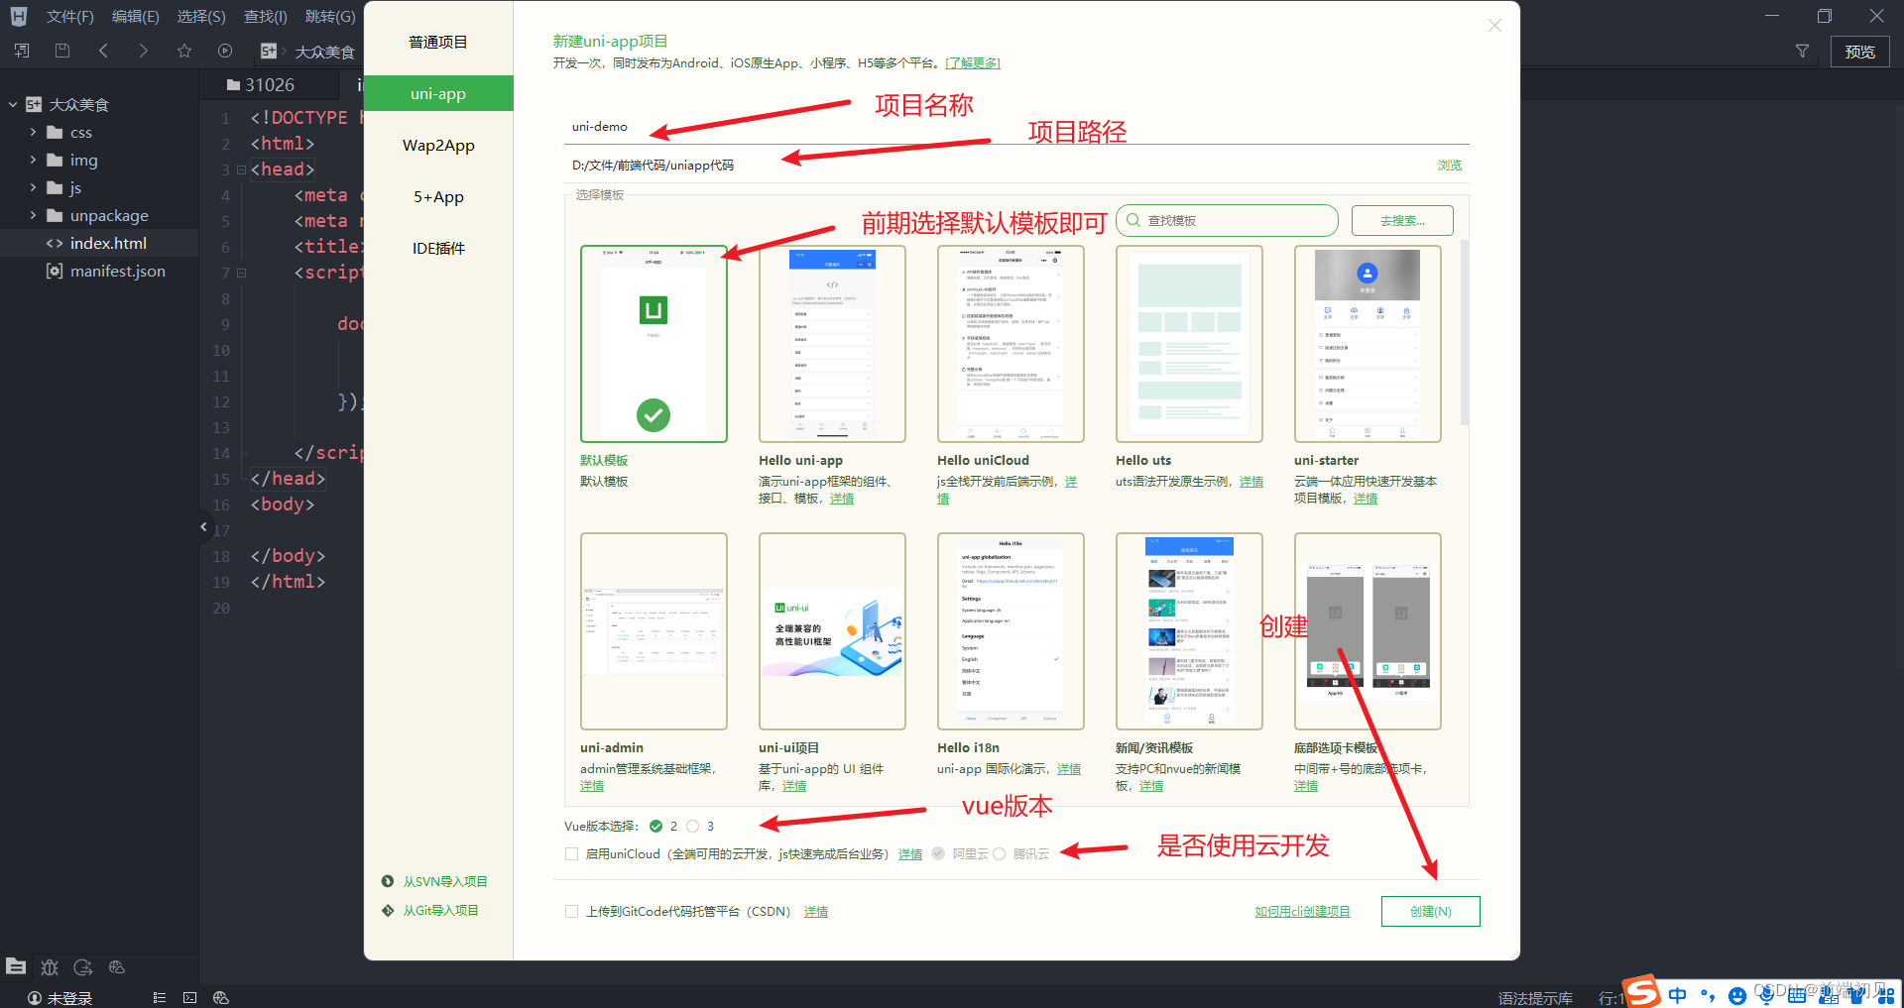Select the uni-app project type tab
The height and width of the screenshot is (1008, 1904).
438,93
